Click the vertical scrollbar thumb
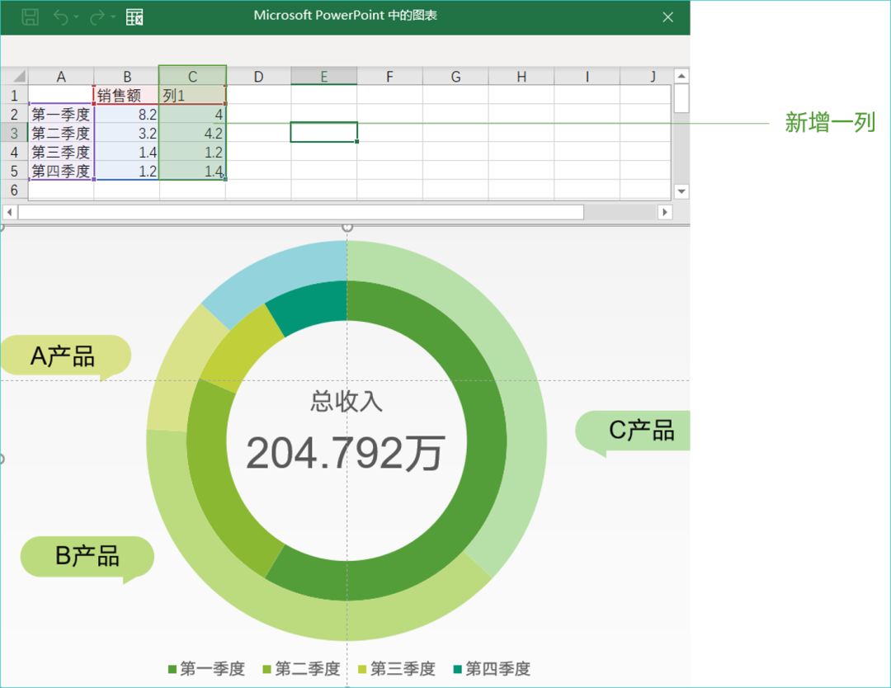Image resolution: width=891 pixels, height=688 pixels. (681, 98)
